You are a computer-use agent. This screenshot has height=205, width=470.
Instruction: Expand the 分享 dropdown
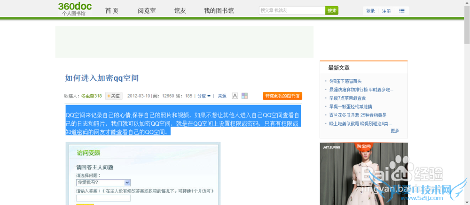(204, 96)
